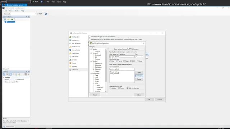Viewport: 230px width, 129px height.
Task: Click Port number field
Action: (x=139, y=57)
